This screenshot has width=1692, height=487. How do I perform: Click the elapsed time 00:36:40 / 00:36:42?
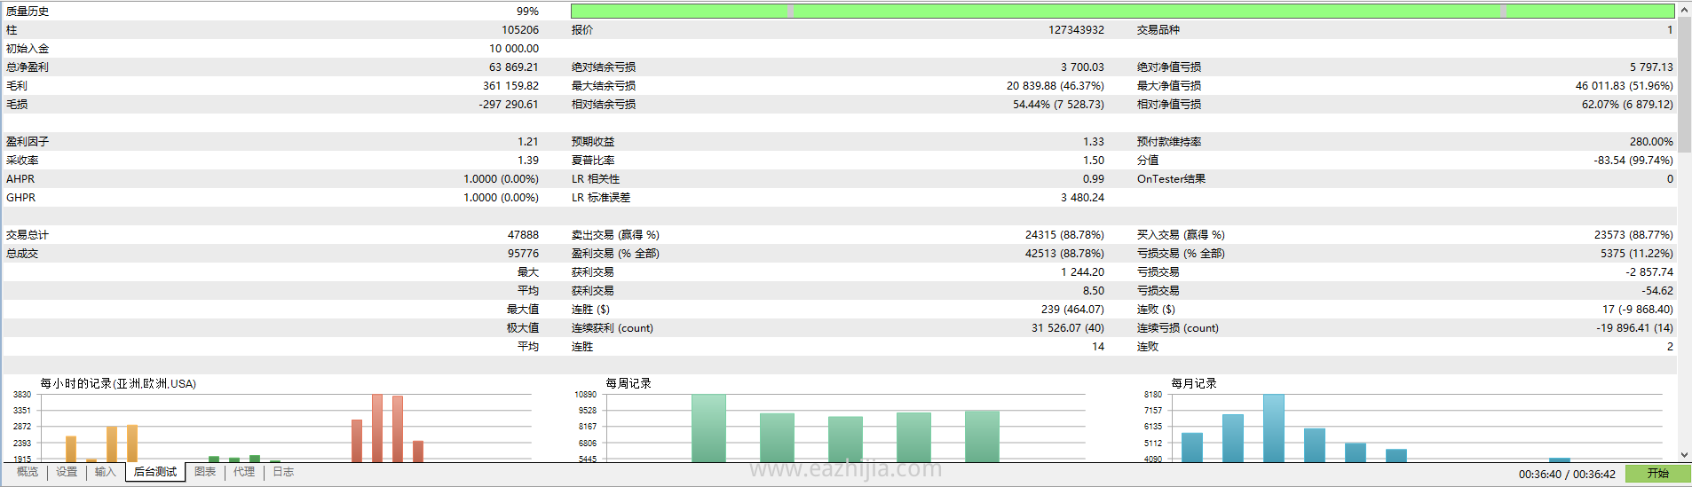coord(1567,475)
